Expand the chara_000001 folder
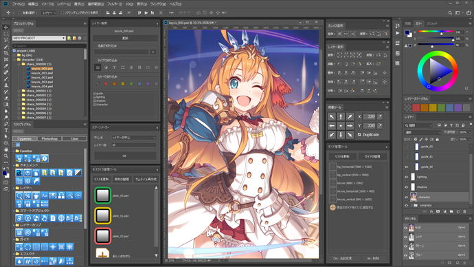This screenshot has height=267, width=474. pos(19,91)
